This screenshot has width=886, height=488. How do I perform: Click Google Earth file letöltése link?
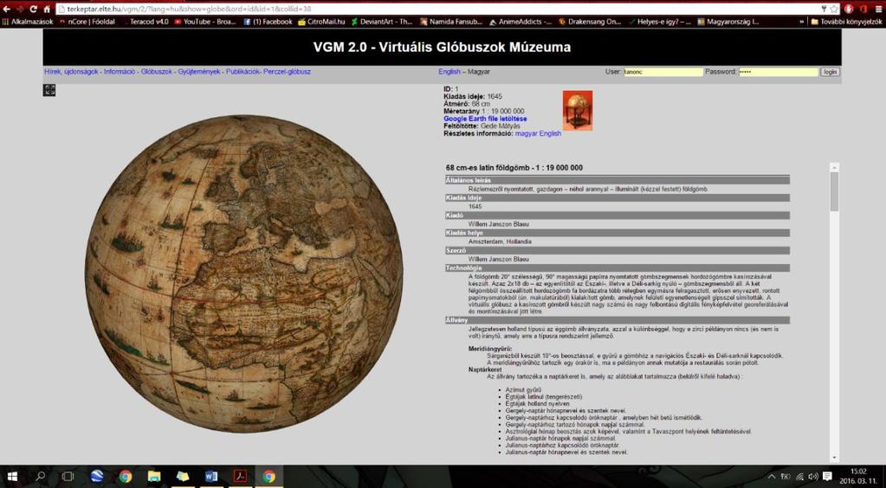(485, 119)
